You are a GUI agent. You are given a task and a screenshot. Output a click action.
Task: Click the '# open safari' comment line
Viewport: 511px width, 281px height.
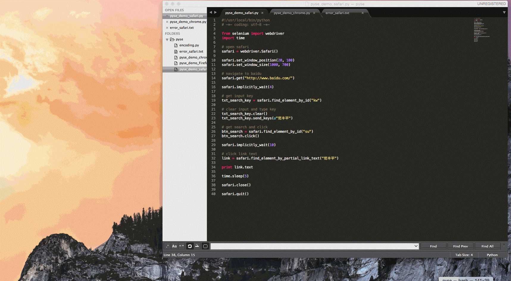[235, 47]
